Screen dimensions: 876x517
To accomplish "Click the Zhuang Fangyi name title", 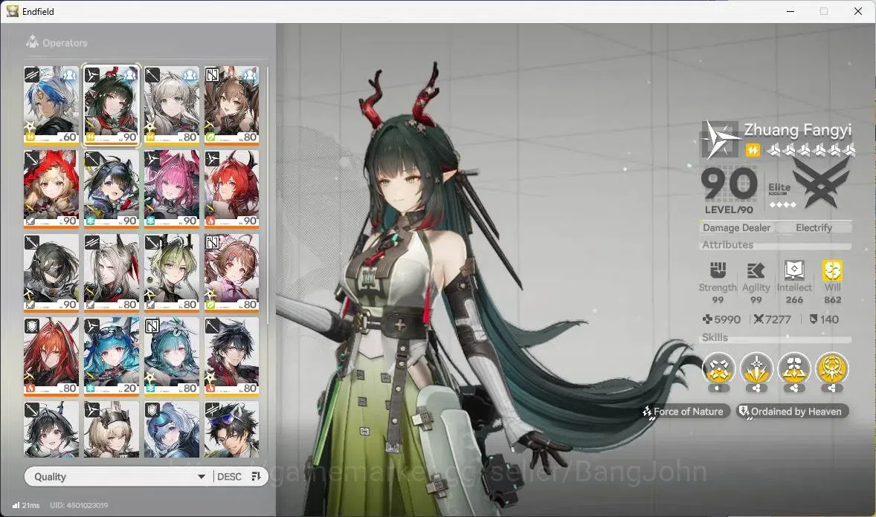I will tap(798, 130).
